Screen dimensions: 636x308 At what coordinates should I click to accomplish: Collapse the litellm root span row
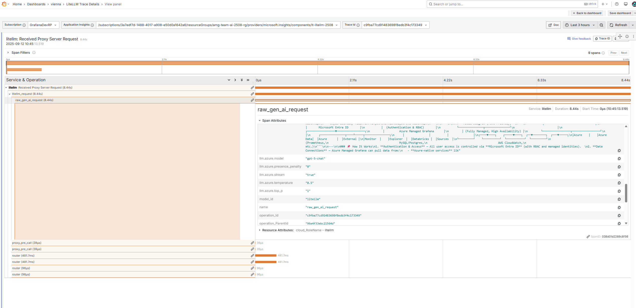[x=6, y=88]
